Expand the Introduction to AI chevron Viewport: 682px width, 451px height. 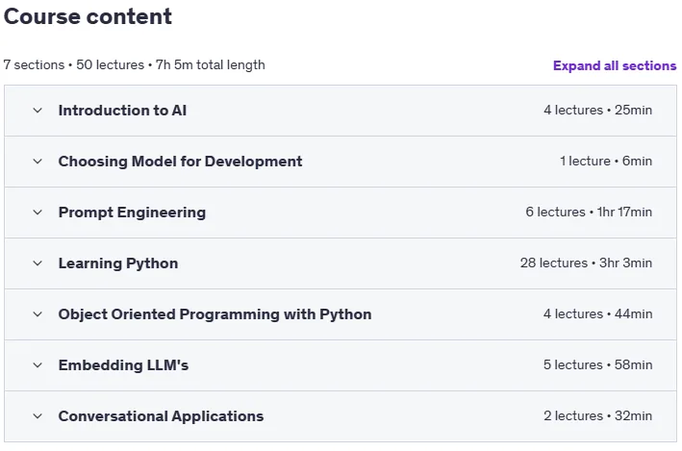(x=38, y=111)
